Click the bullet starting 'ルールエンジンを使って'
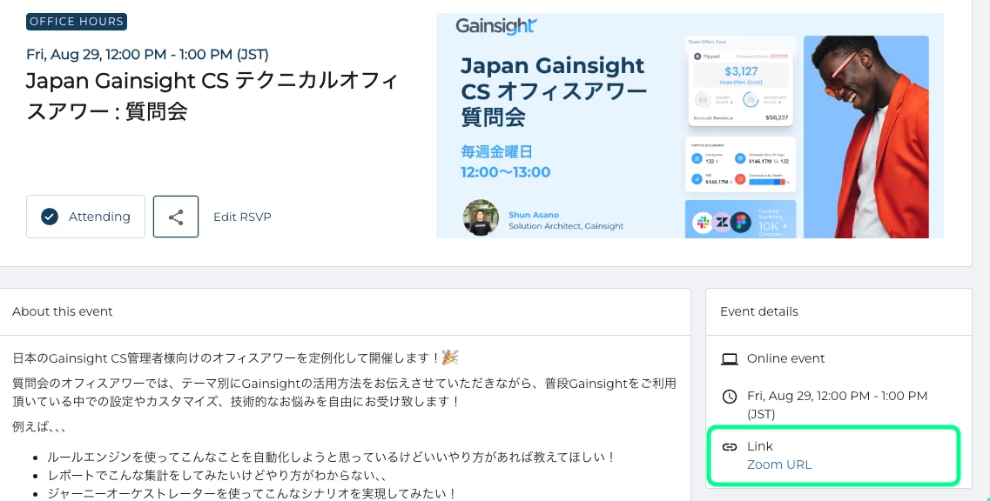The height and width of the screenshot is (501, 990). point(332,457)
